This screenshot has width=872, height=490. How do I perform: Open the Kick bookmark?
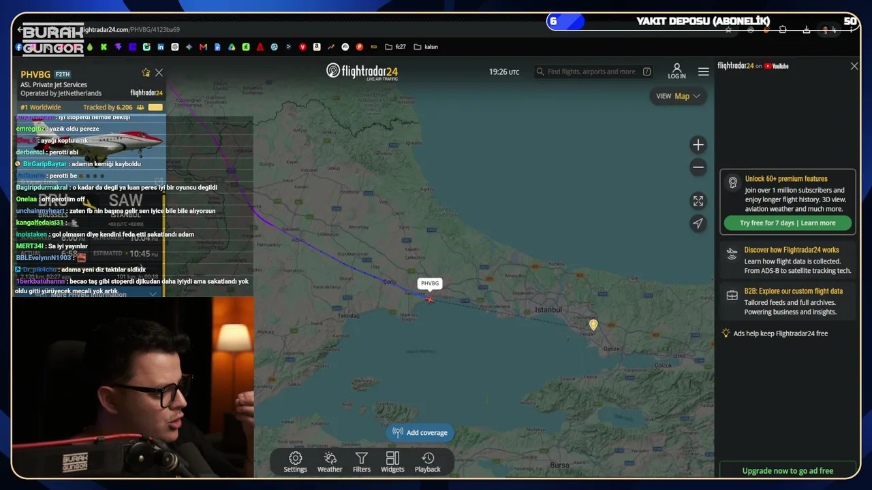tap(104, 47)
